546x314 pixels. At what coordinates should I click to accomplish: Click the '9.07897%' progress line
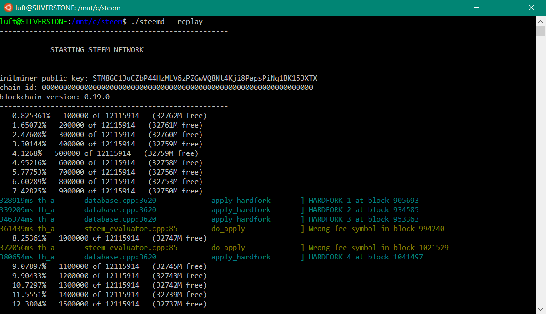click(x=109, y=266)
